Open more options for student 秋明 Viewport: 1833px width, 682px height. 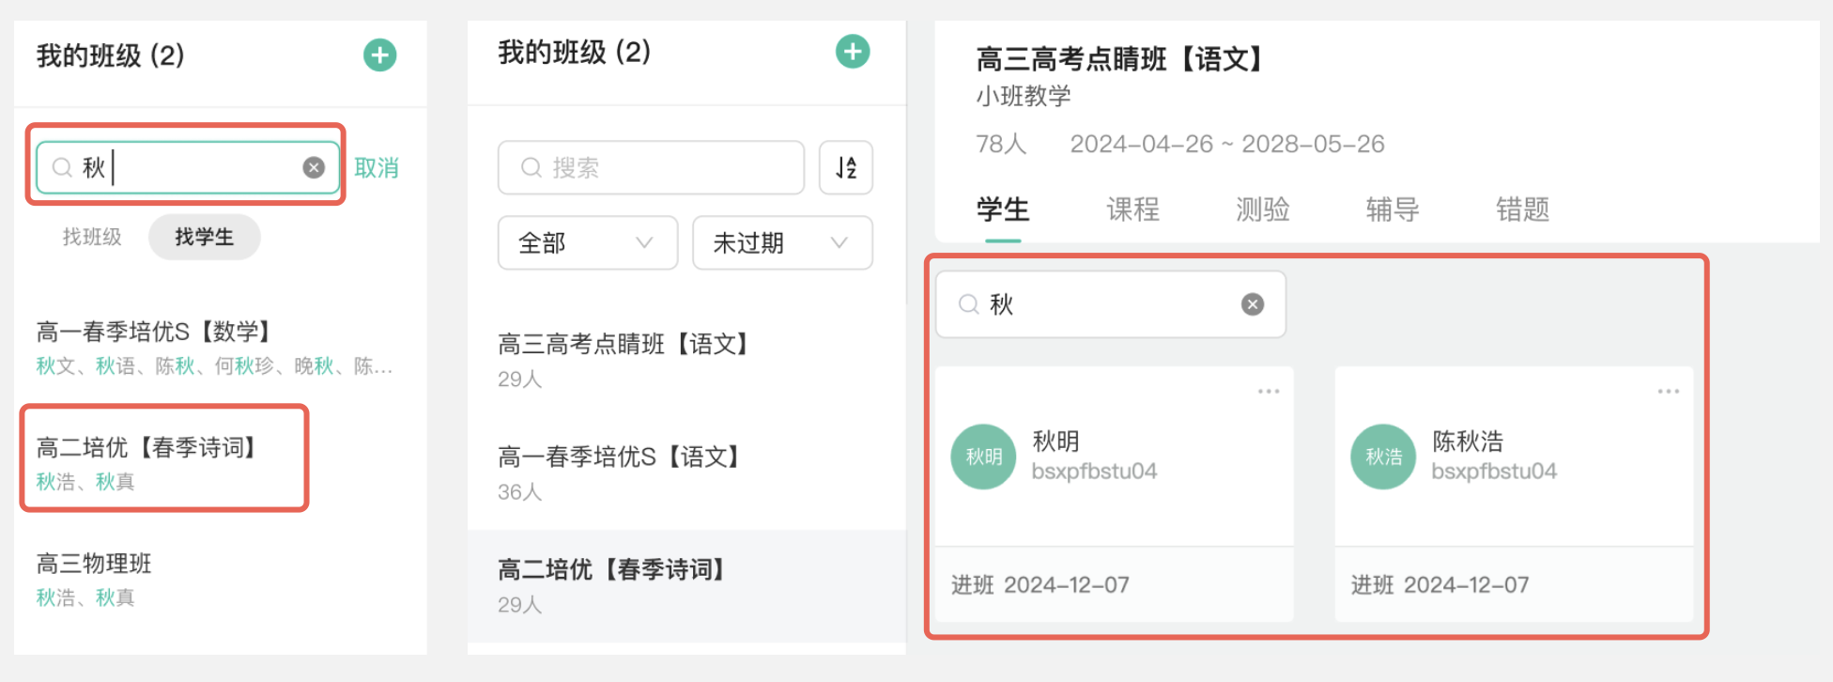tap(1269, 391)
